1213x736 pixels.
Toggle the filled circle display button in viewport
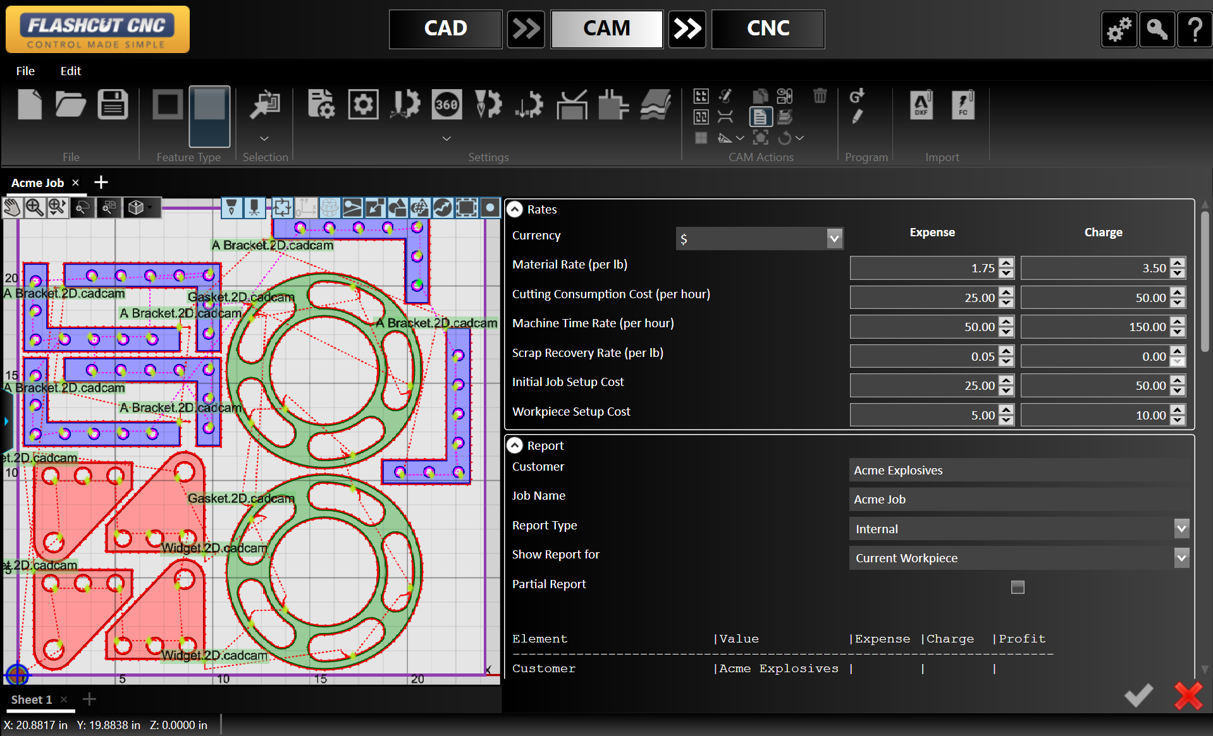[490, 207]
